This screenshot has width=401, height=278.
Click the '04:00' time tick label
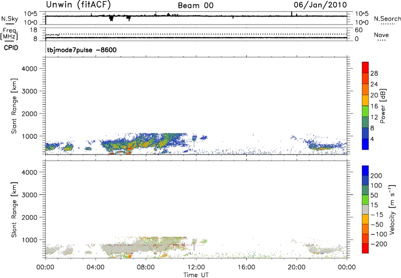pyautogui.click(x=96, y=267)
